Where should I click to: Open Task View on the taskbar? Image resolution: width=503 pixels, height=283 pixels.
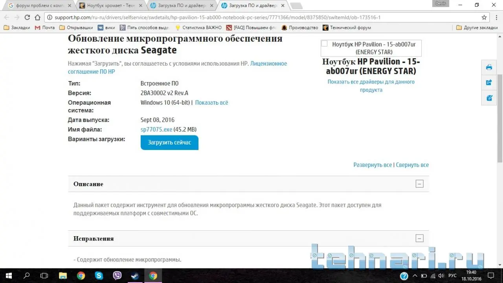[x=44, y=276]
